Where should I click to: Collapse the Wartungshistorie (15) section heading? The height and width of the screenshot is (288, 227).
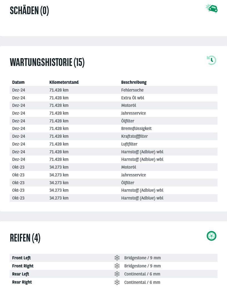[x=47, y=62]
